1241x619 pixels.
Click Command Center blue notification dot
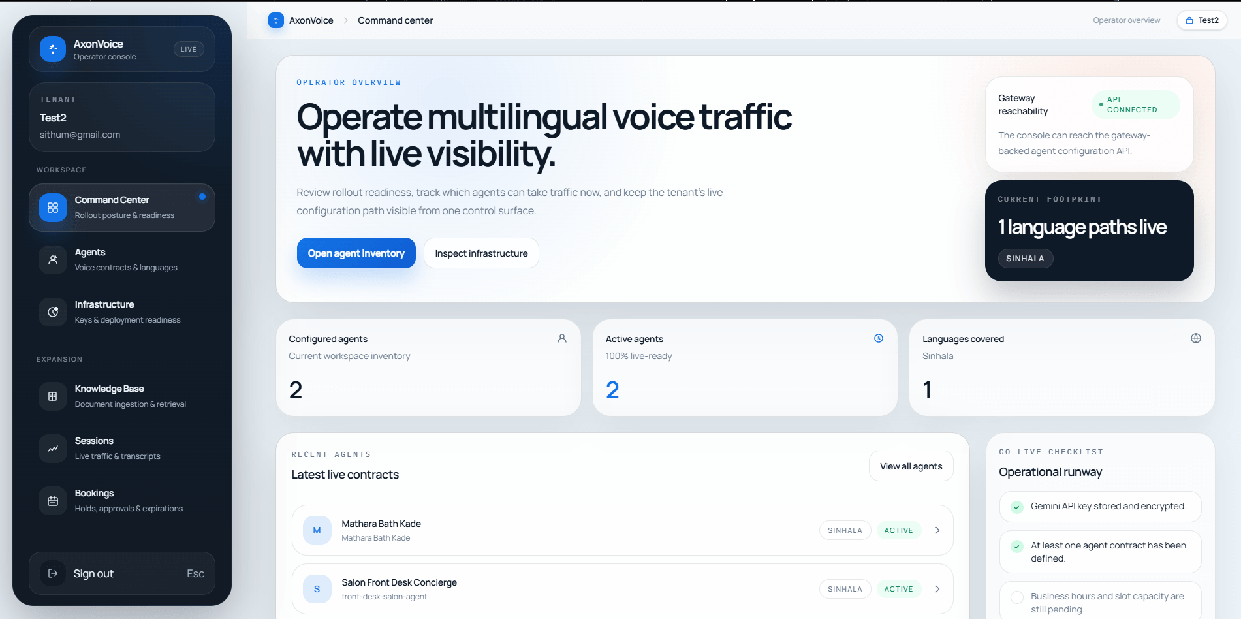coord(202,197)
